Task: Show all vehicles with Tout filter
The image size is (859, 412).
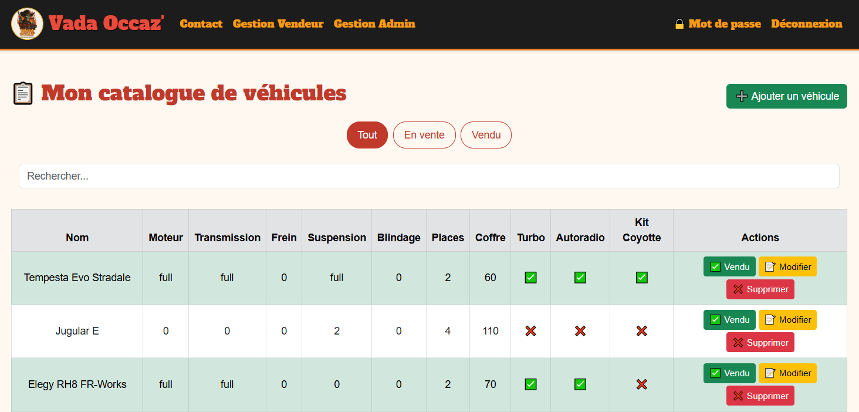Action: [x=367, y=135]
